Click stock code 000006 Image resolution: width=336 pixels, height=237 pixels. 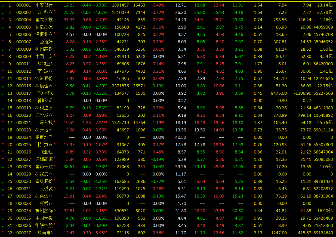pyautogui.click(x=24, y=34)
